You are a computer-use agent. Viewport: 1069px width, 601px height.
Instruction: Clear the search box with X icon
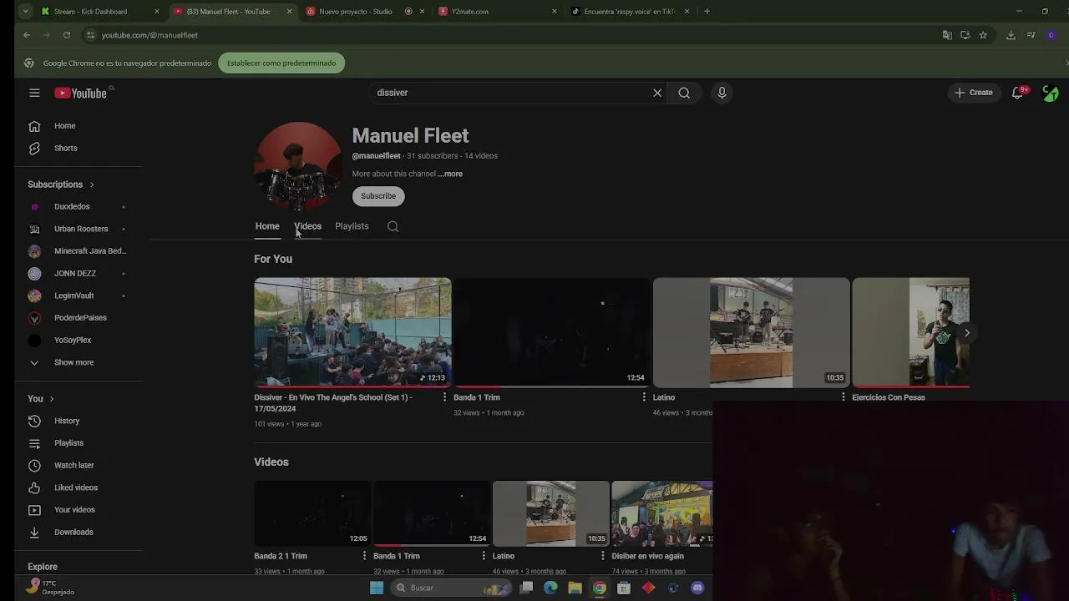point(657,93)
